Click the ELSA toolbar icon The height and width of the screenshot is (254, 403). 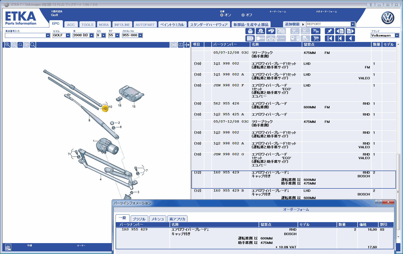click(x=295, y=31)
